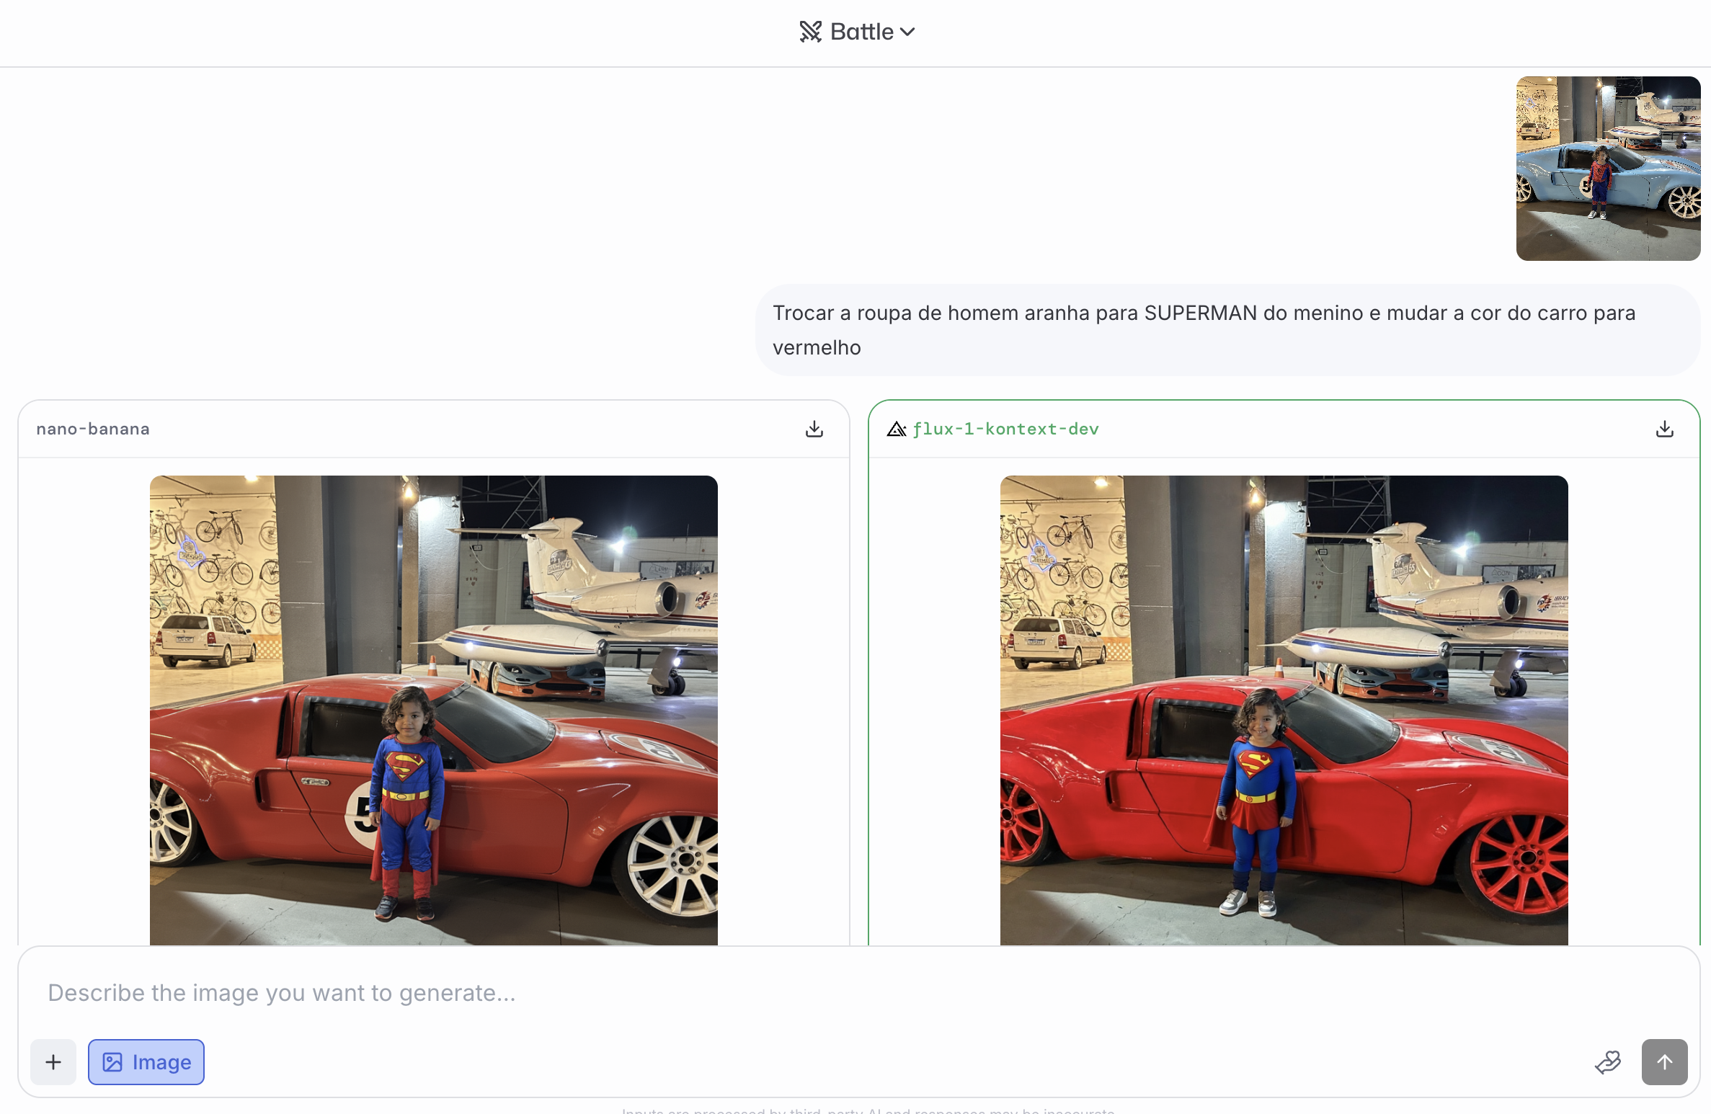Open flux-1-kontext-dev's red car result image

[1284, 710]
